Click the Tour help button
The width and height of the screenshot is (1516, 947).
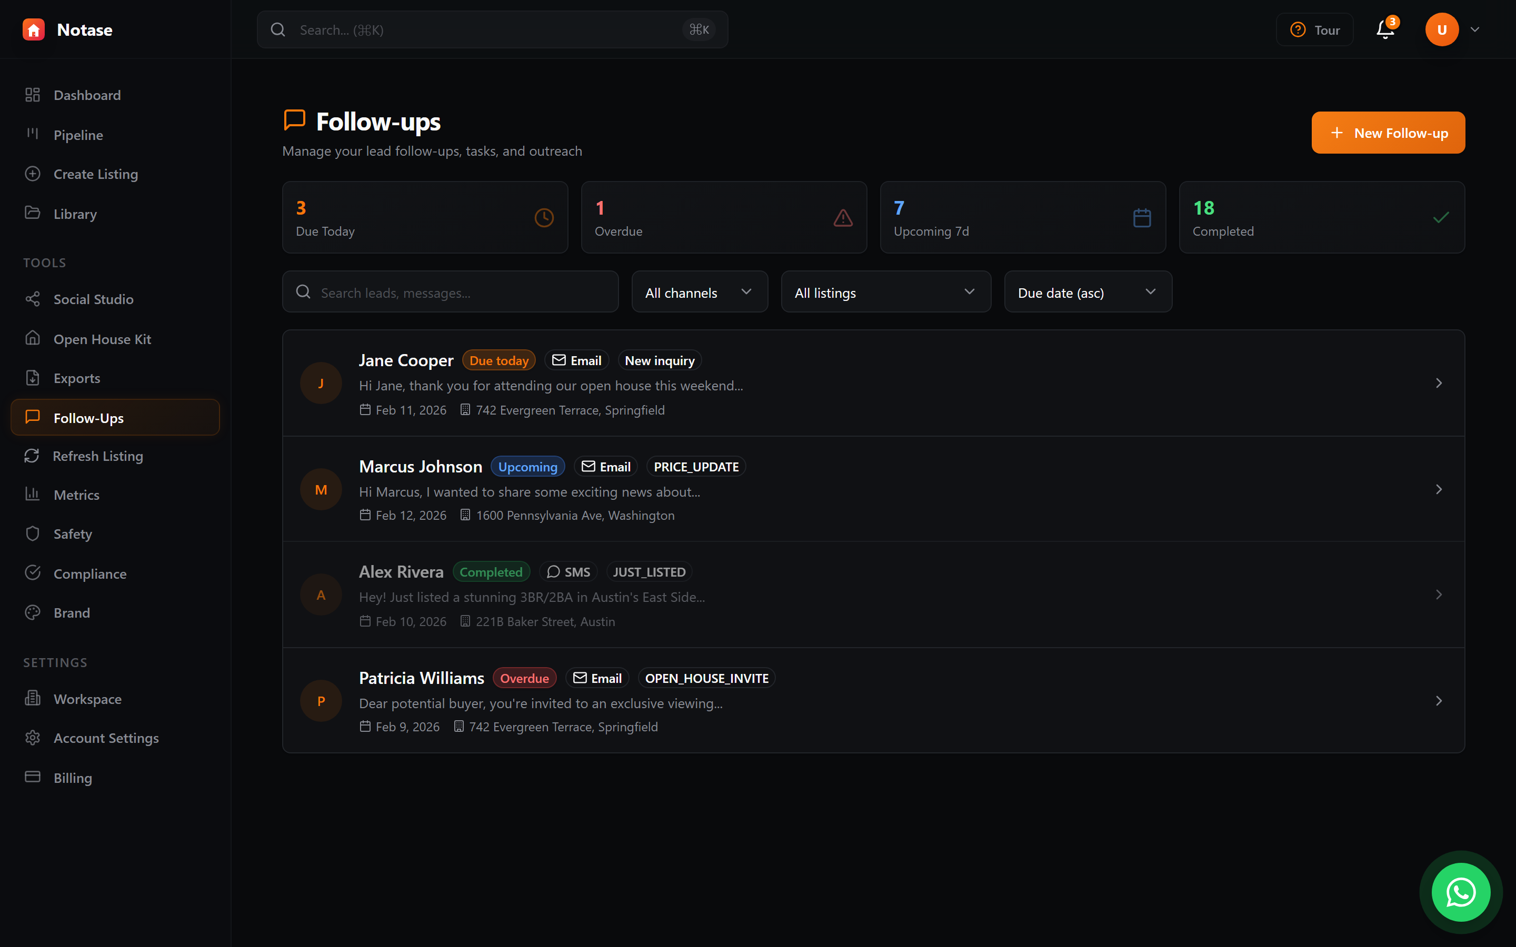point(1314,29)
